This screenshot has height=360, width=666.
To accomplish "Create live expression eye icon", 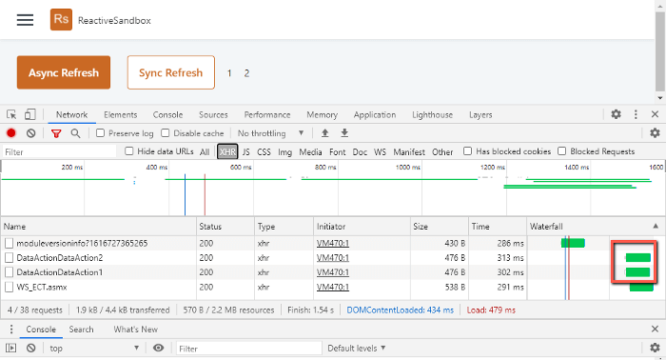I will [159, 349].
